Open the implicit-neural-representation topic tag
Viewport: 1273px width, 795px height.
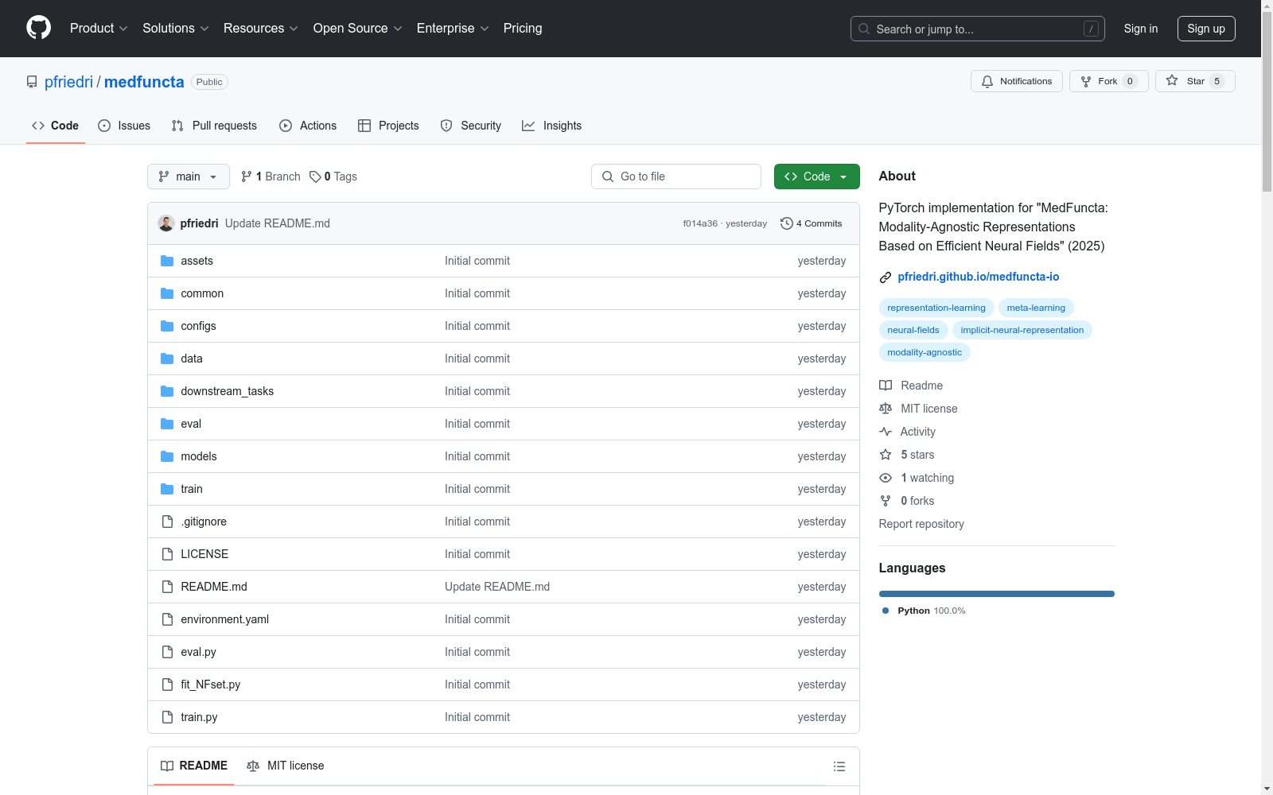(x=1022, y=330)
